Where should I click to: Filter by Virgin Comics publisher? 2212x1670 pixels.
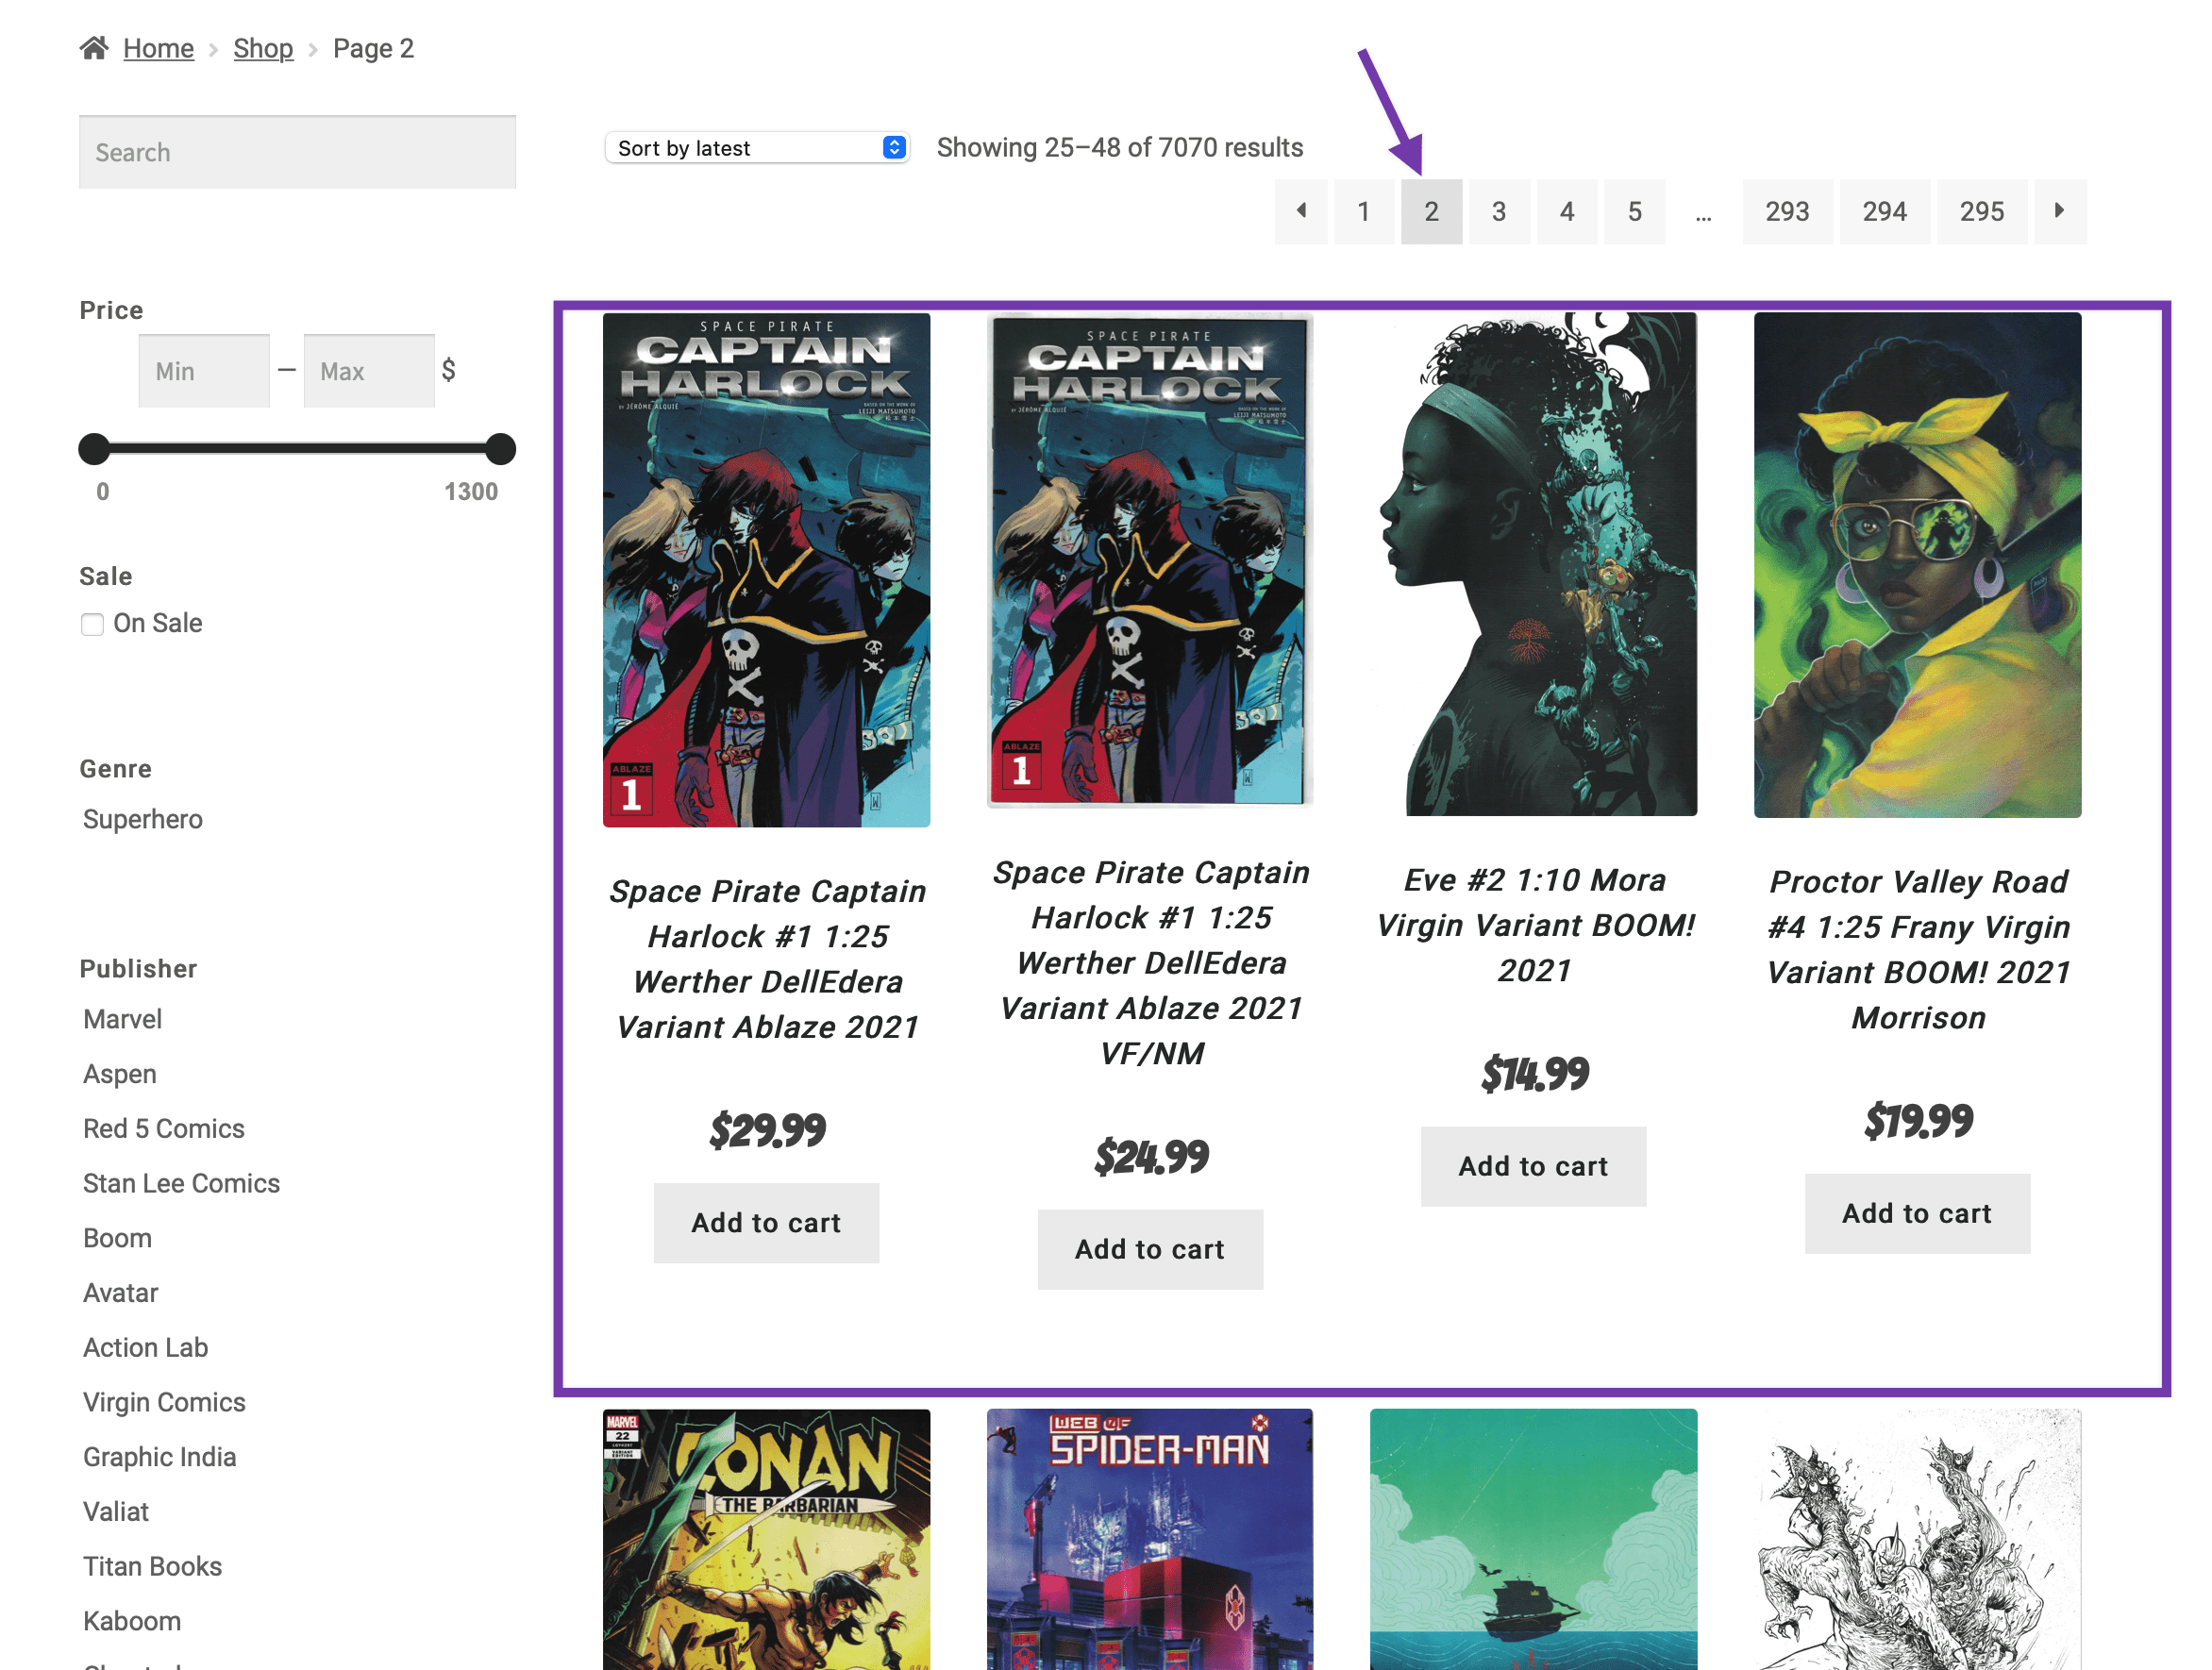164,1402
